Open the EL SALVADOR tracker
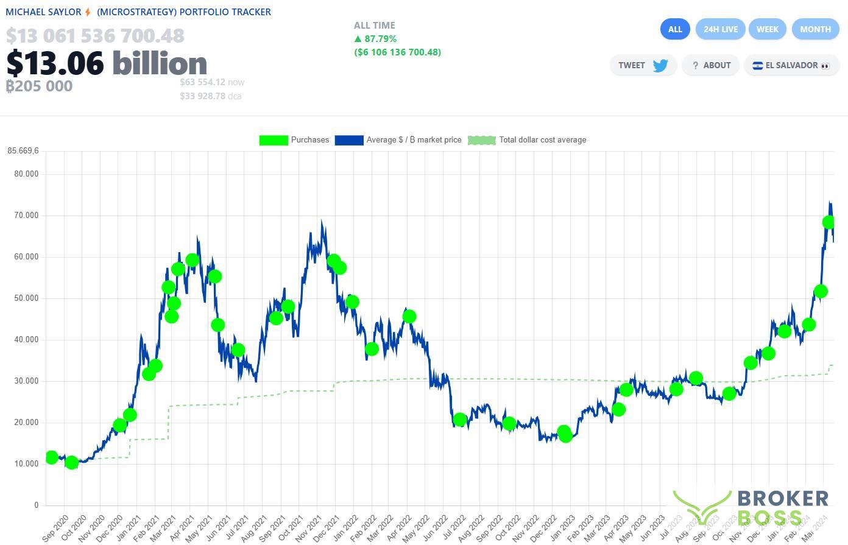848x545 pixels. point(791,65)
